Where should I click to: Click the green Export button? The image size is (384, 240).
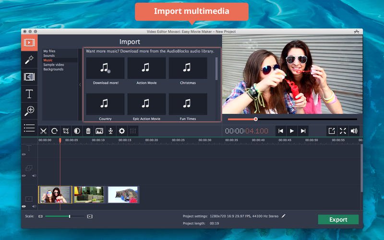tap(338, 219)
